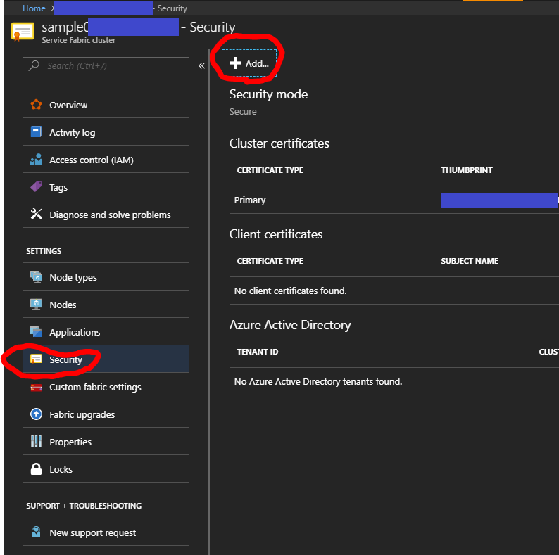Open Access control (IAM) menu item
This screenshot has width=559, height=555.
[x=106, y=160]
